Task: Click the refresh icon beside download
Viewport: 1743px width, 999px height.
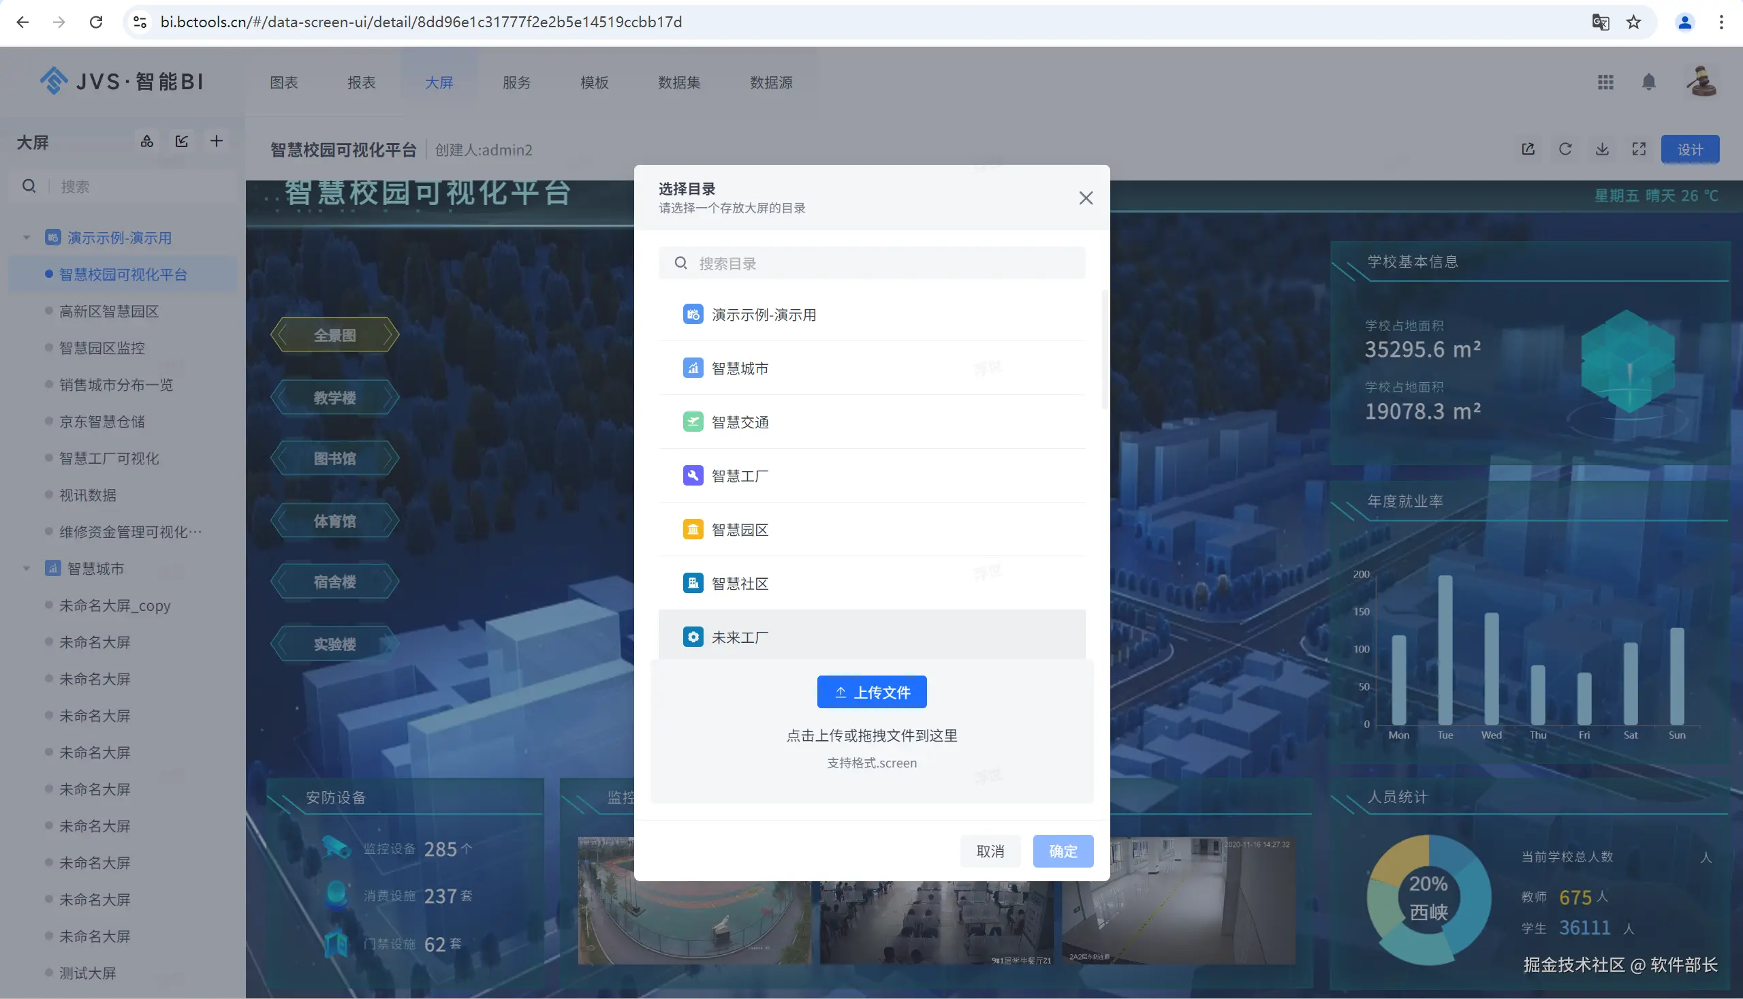Action: tap(1565, 149)
